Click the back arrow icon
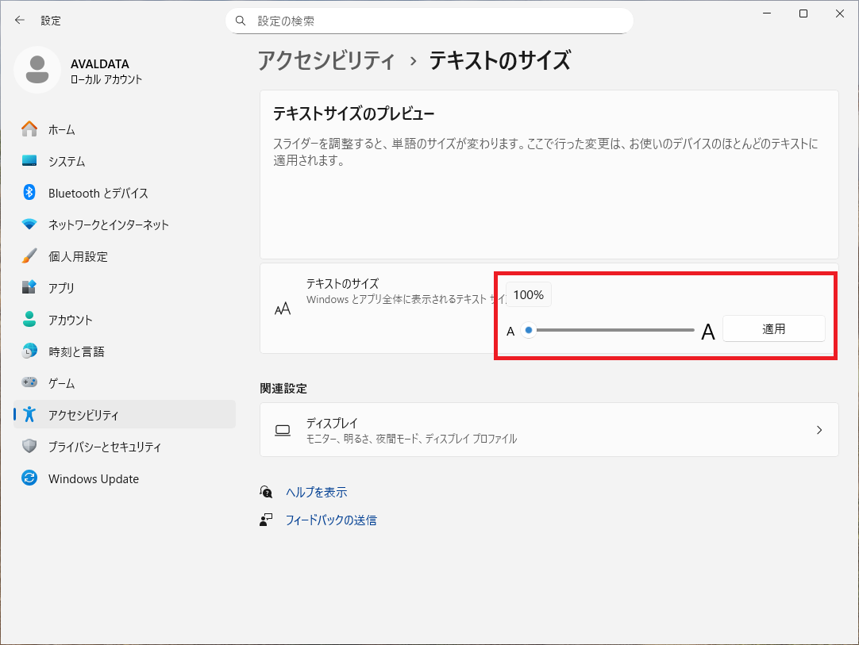Viewport: 859px width, 645px height. pyautogui.click(x=20, y=21)
